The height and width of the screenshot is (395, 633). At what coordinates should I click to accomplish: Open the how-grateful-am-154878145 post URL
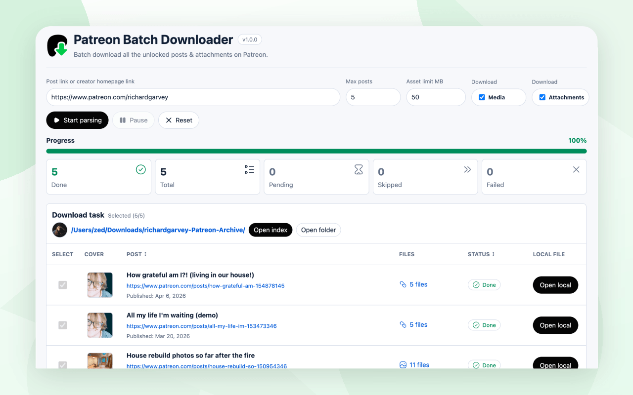[x=205, y=286]
